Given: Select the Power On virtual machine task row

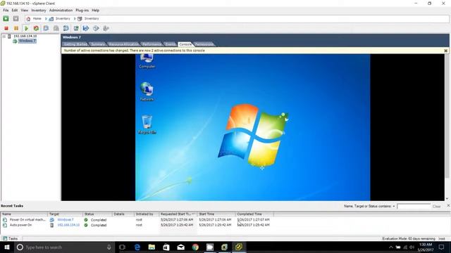Looking at the screenshot, I should pyautogui.click(x=137, y=220).
